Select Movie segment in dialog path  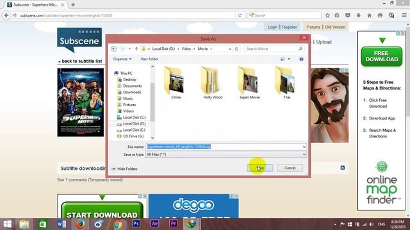tap(202, 49)
